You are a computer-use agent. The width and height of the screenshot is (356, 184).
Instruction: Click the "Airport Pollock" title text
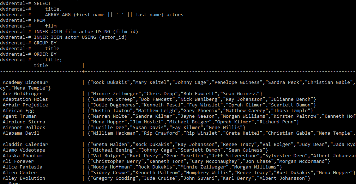pyautogui.click(x=24, y=128)
